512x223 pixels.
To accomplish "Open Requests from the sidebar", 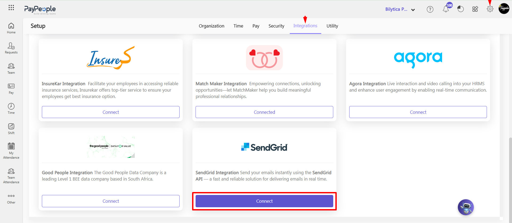I will pos(11,48).
